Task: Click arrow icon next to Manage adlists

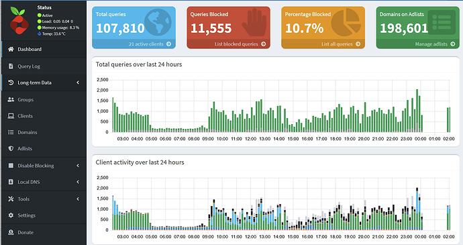Action: point(453,44)
